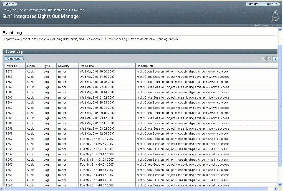
Task: Click date Tue May 8 14:57:07 2007
Action: pyautogui.click(x=97, y=139)
